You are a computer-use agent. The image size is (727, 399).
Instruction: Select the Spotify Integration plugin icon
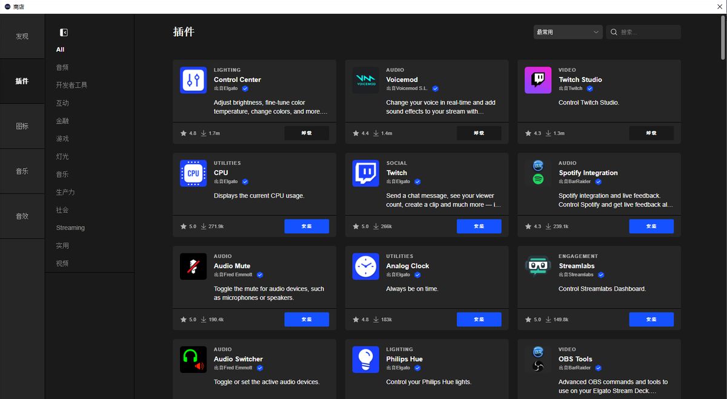click(x=538, y=173)
